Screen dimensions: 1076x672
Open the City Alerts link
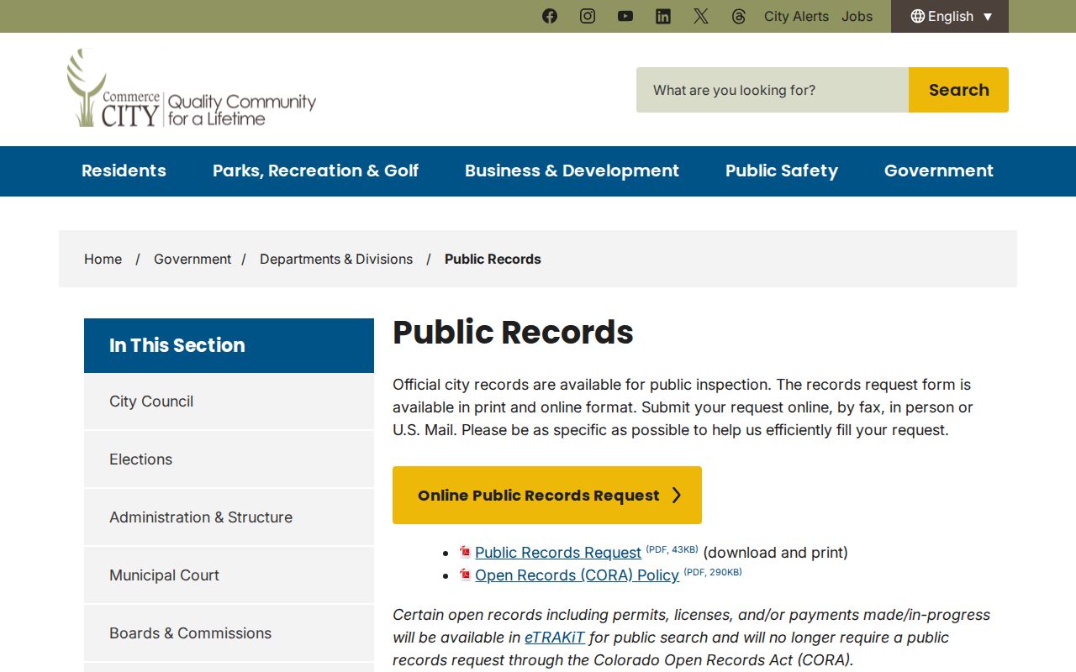pyautogui.click(x=796, y=16)
